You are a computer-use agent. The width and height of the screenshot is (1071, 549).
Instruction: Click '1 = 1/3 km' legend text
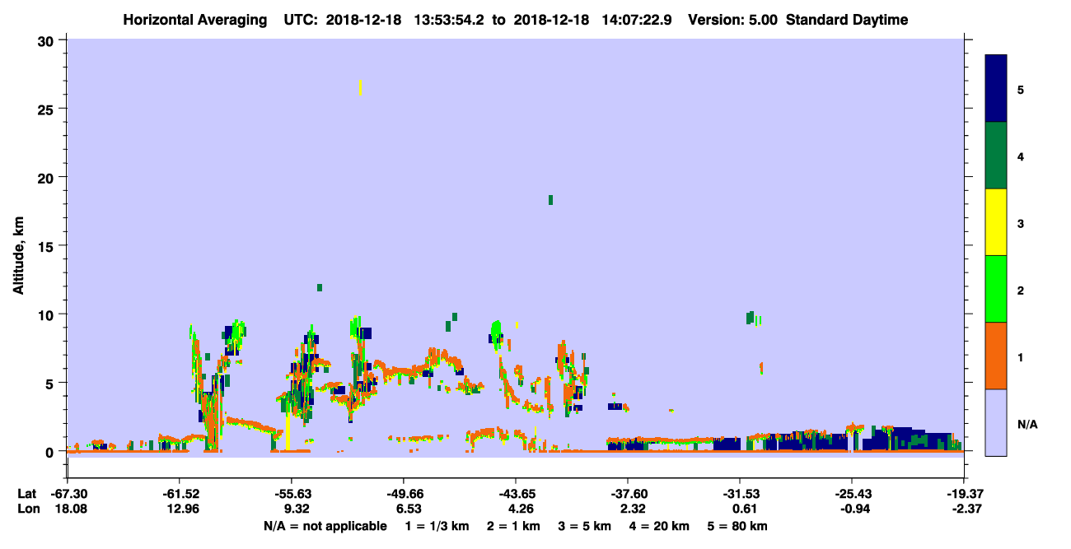pyautogui.click(x=437, y=527)
